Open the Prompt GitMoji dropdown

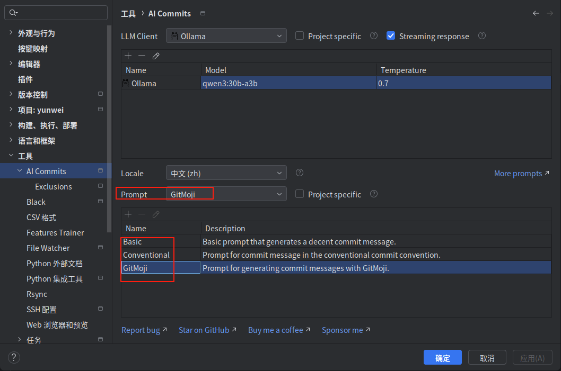[226, 194]
